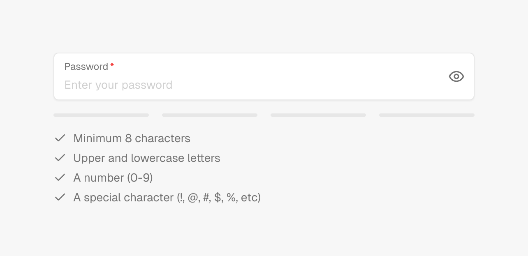This screenshot has height=256, width=528.
Task: Toggle password visibility with the eye icon
Action: click(456, 76)
